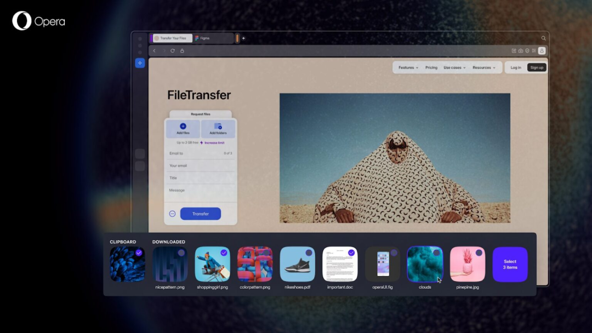Uncheck the important.doc selection circle
This screenshot has width=592, height=333.
click(351, 252)
